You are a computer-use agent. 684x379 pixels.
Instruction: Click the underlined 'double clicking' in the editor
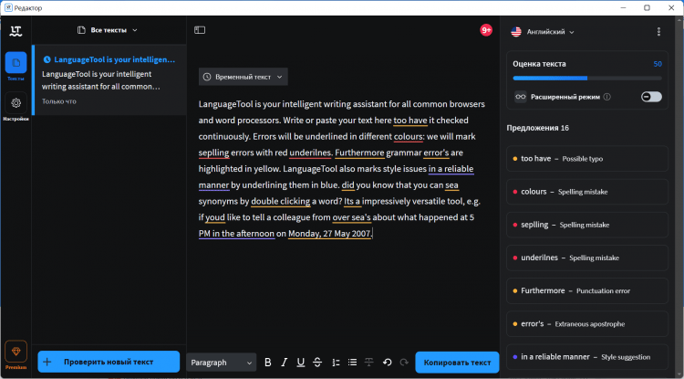click(x=281, y=201)
